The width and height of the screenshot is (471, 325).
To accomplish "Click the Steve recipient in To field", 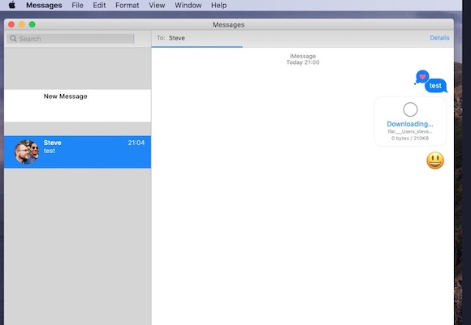I will point(177,38).
